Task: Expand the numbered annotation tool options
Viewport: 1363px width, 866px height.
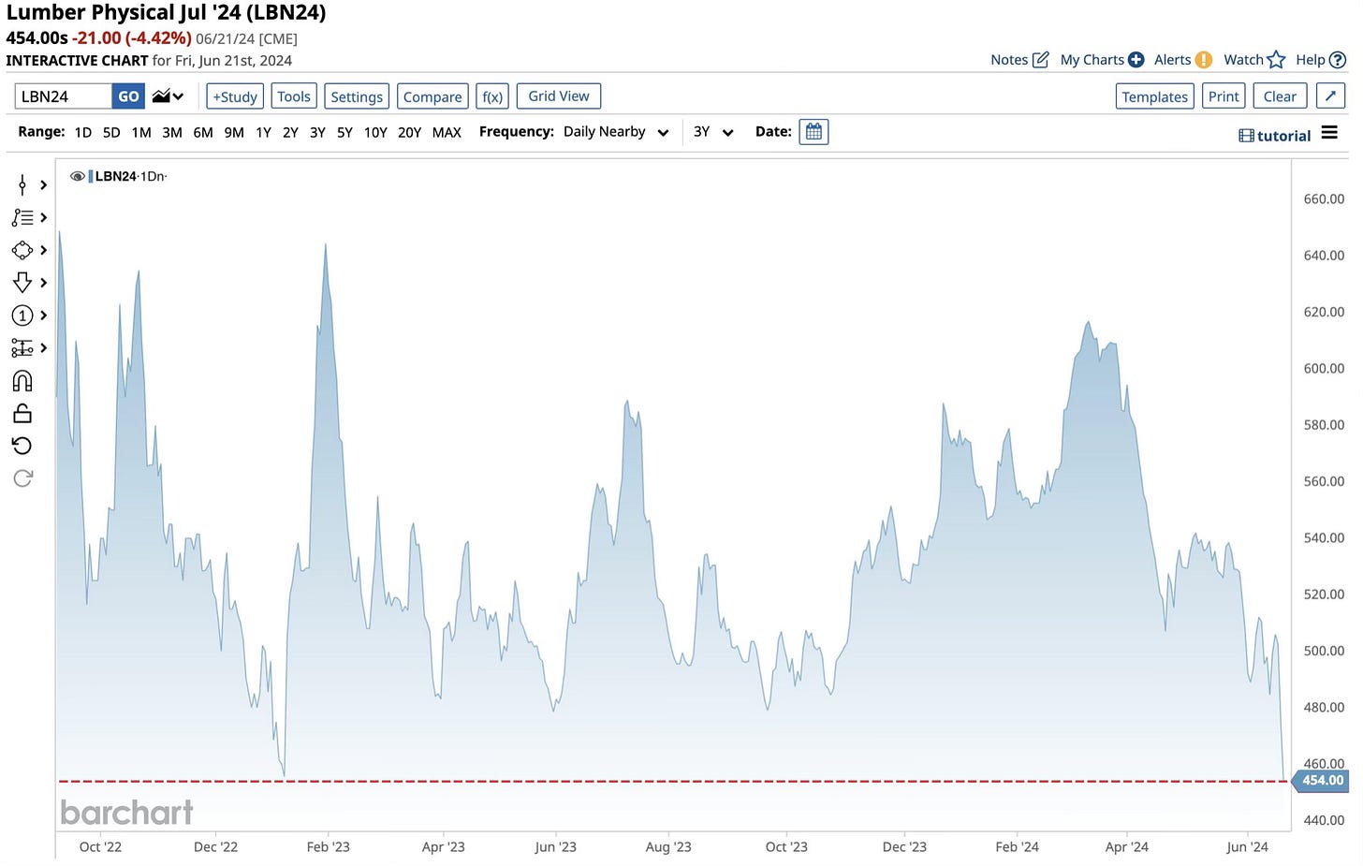Action: 43,316
